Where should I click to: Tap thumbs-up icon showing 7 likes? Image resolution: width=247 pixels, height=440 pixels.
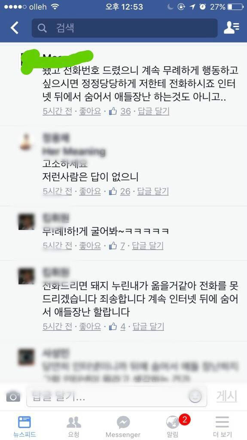click(x=113, y=246)
